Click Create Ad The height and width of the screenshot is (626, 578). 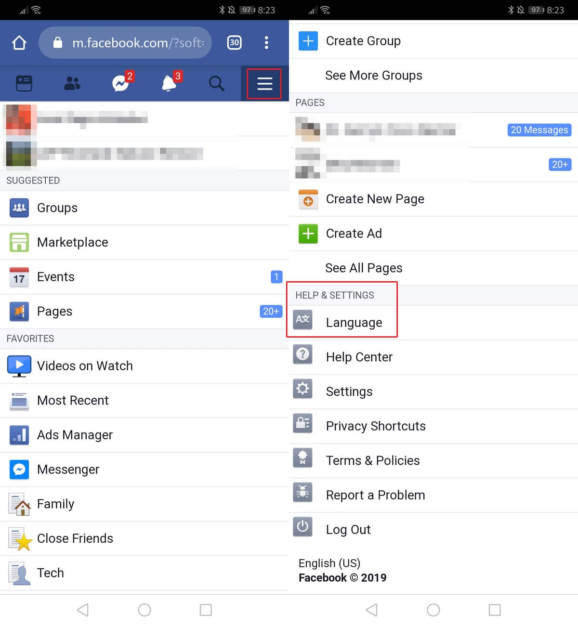tap(354, 234)
